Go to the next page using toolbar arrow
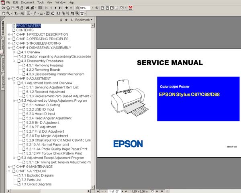This screenshot has width=241, height=193. (x=55, y=8)
